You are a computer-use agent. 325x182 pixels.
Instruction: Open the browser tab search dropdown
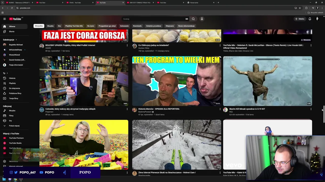point(3,3)
